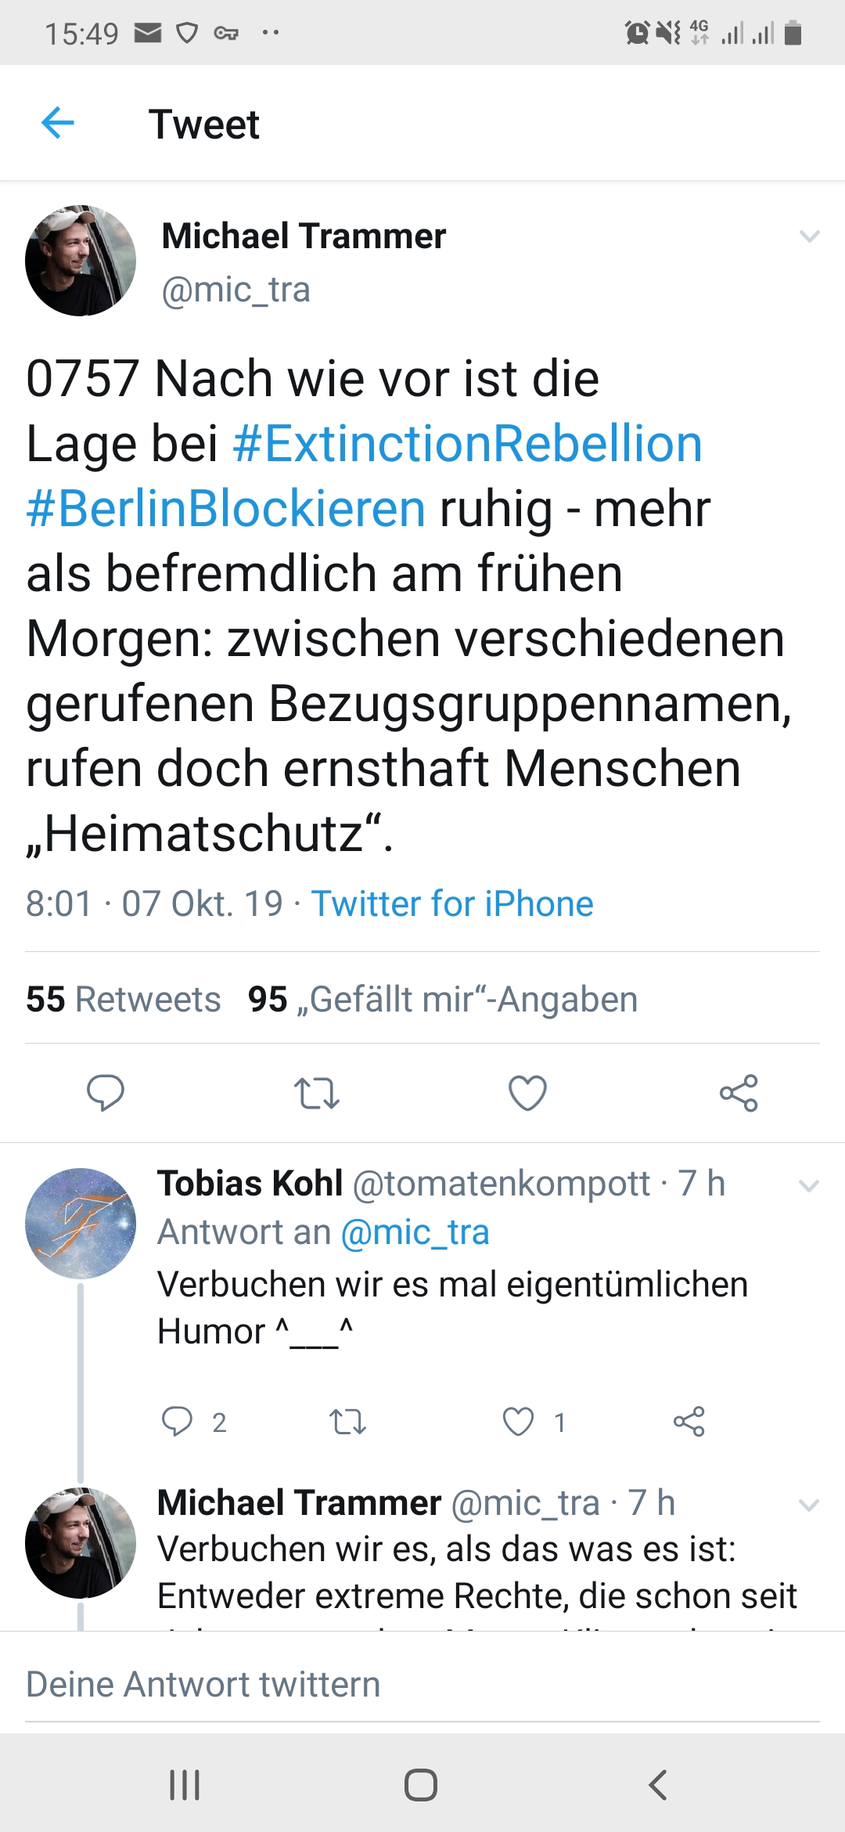The height and width of the screenshot is (1832, 845).
Task: Like the main tweet with heart icon
Action: pyautogui.click(x=527, y=1093)
